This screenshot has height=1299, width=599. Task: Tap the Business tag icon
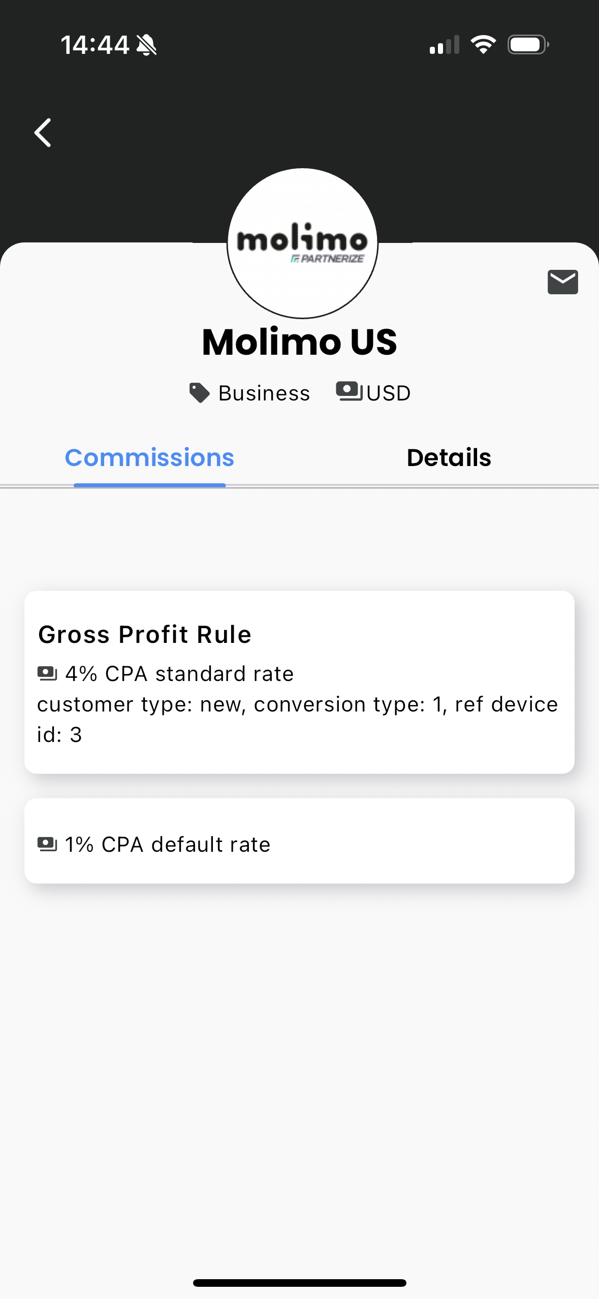tap(199, 393)
